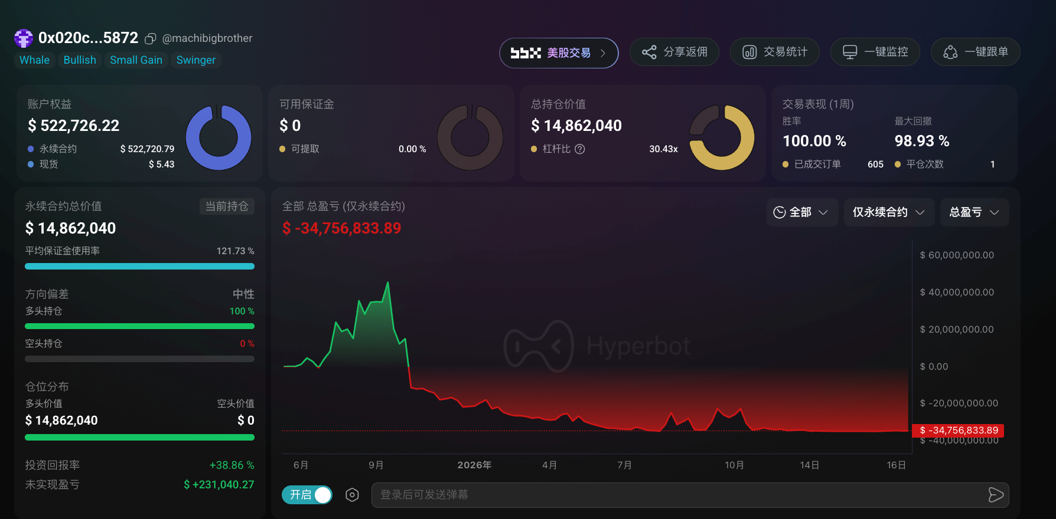
Task: Send the danmaku message arrow
Action: click(996, 495)
